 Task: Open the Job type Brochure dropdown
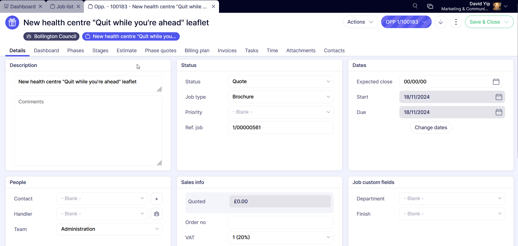(x=281, y=97)
